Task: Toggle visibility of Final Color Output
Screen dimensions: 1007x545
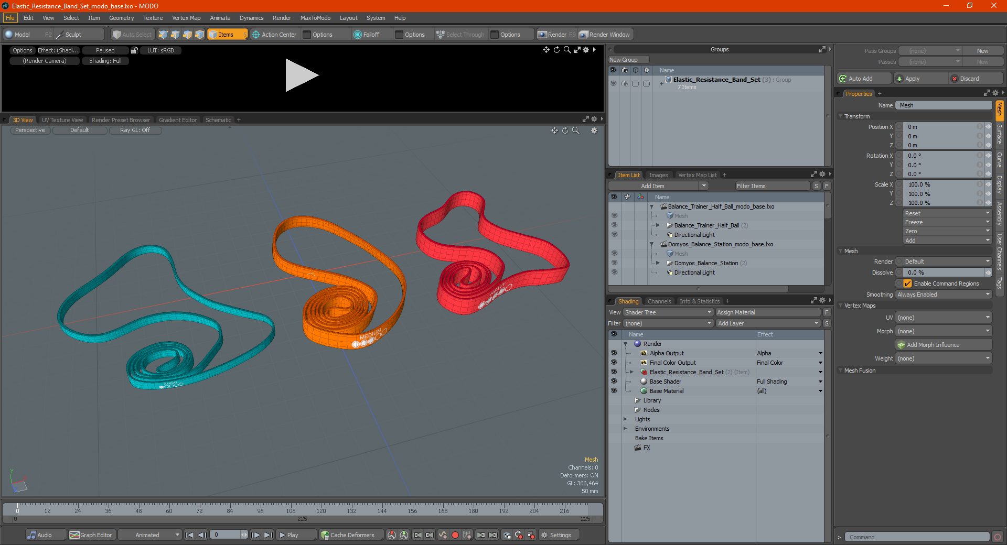Action: (x=614, y=363)
